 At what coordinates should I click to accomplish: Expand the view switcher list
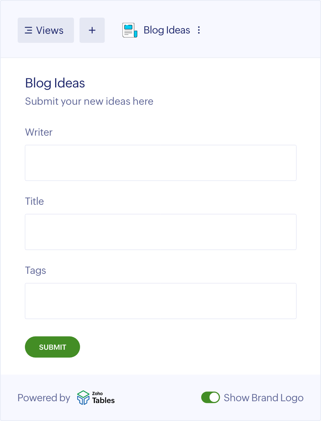point(46,30)
